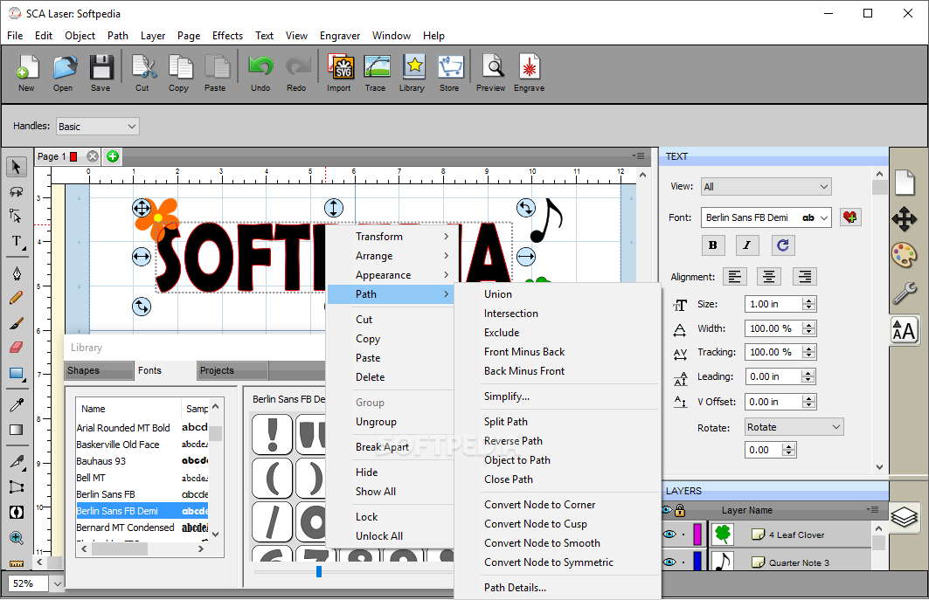The image size is (929, 600).
Task: Select the Pen nib tool
Action: (x=17, y=273)
